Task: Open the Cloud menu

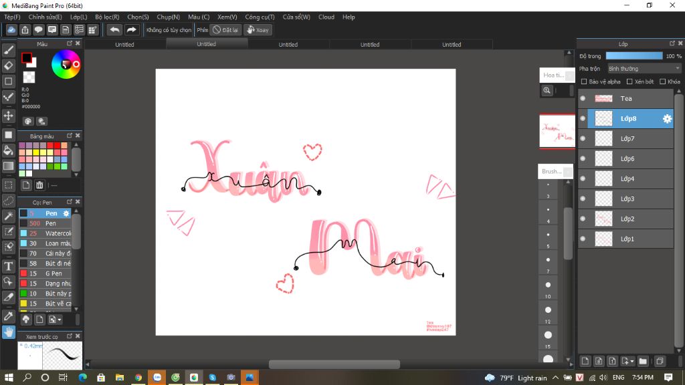Action: 326,17
